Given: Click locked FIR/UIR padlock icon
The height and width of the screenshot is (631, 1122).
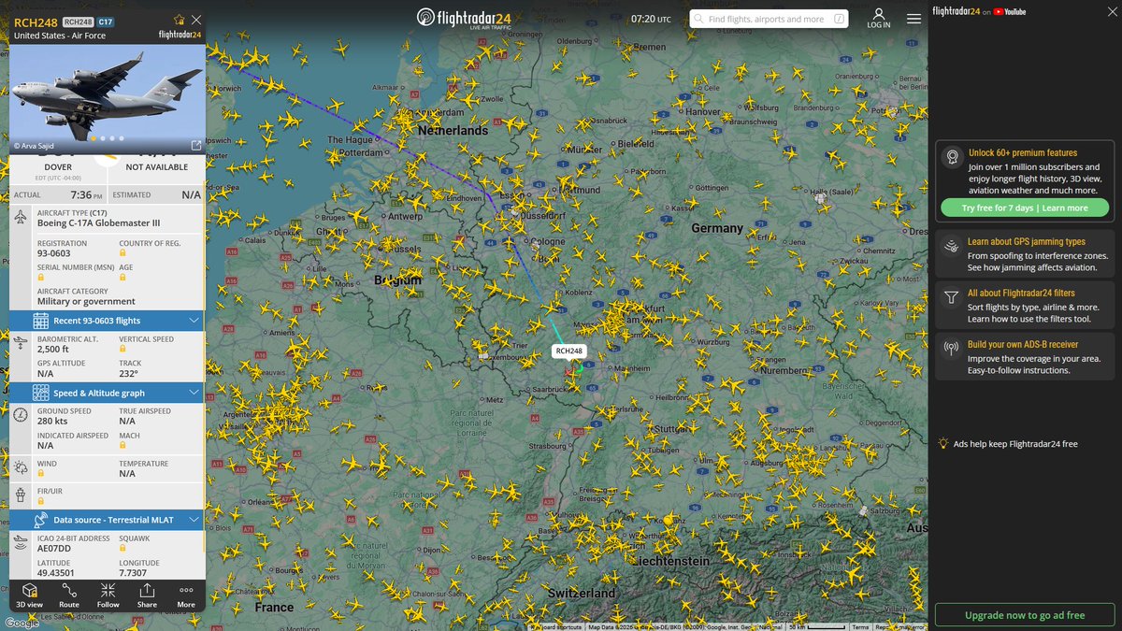Looking at the screenshot, I should (41, 501).
